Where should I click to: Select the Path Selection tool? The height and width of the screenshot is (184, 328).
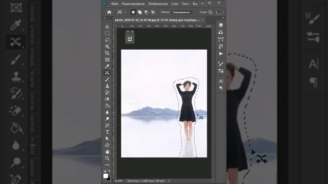pyautogui.click(x=107, y=139)
